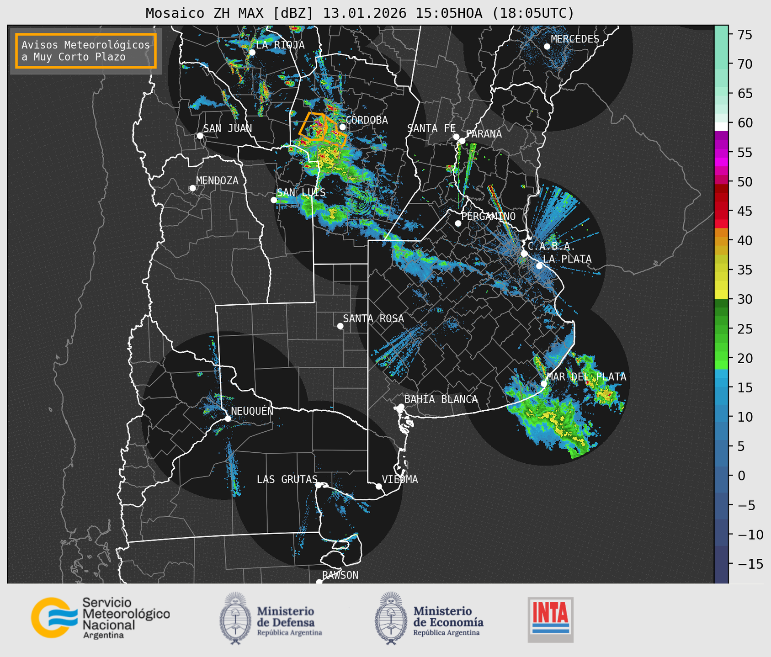The height and width of the screenshot is (657, 771).
Task: Click the Avisos Meteorológicos a Muy Corto Plazo box
Action: click(x=86, y=51)
